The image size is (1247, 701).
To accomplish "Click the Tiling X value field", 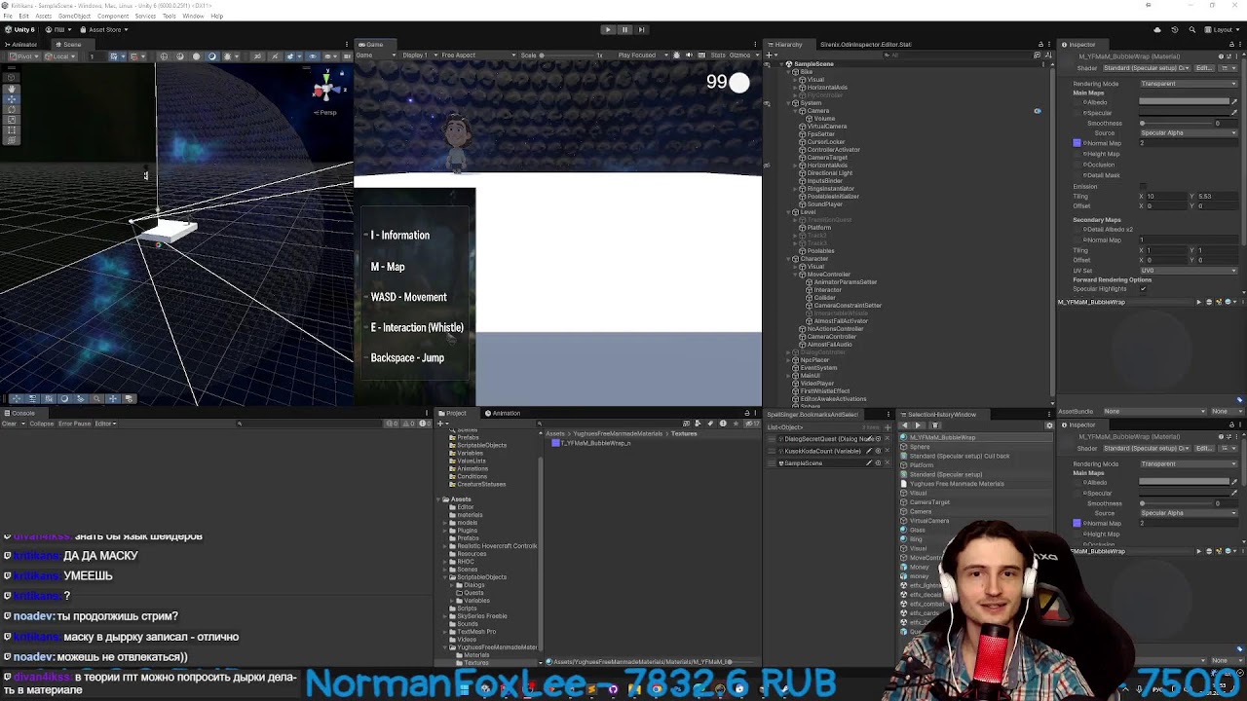I will 1165,197.
